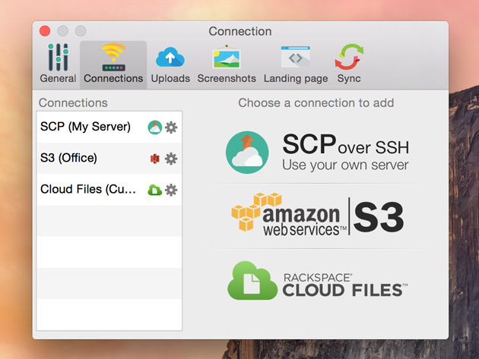The height and width of the screenshot is (359, 479).
Task: Open the Sync preferences tab
Action: 349,64
